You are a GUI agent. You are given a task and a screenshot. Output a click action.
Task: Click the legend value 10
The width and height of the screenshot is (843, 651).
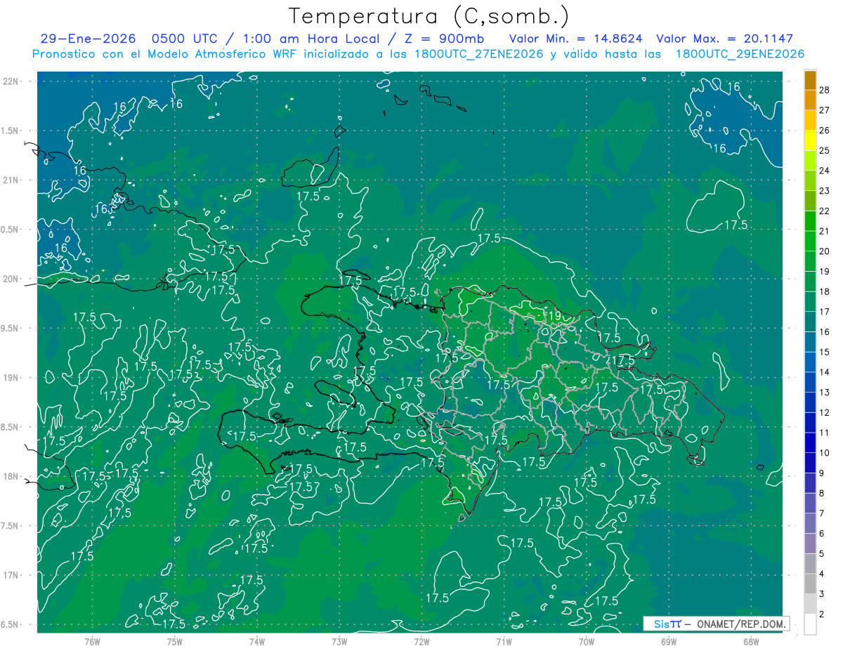tap(825, 452)
